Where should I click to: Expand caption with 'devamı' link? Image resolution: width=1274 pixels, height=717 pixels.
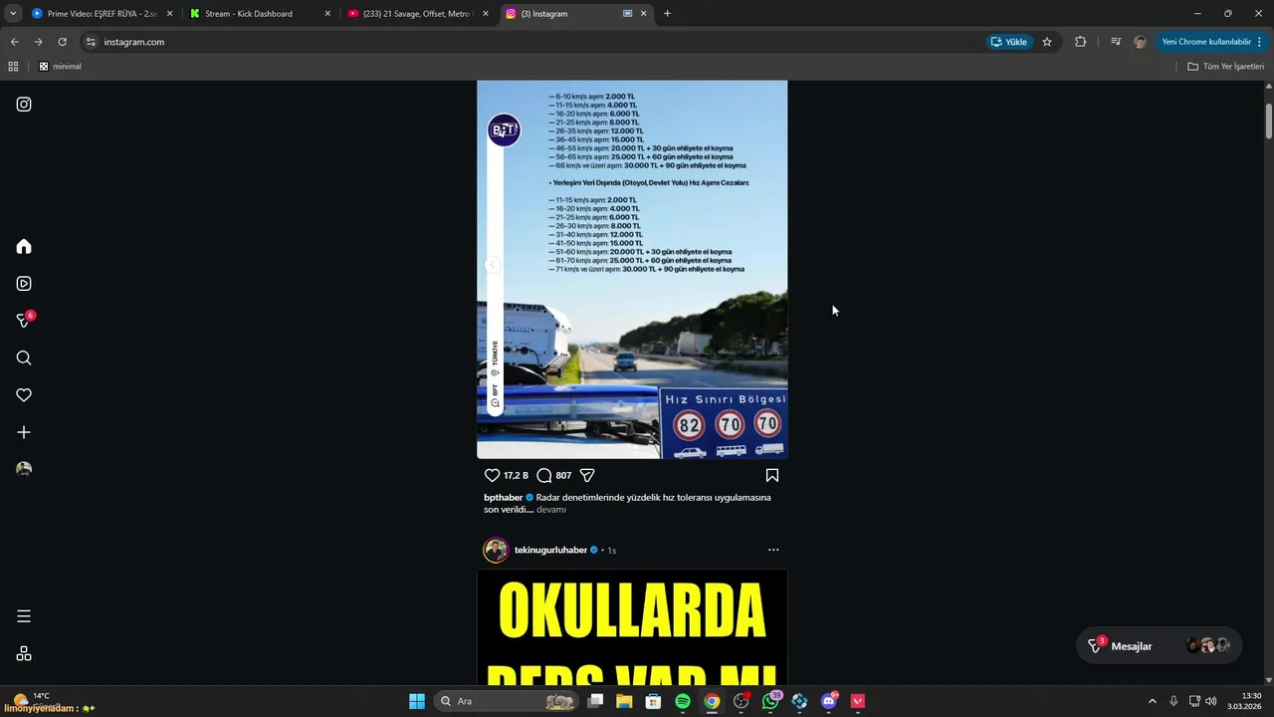point(551,510)
